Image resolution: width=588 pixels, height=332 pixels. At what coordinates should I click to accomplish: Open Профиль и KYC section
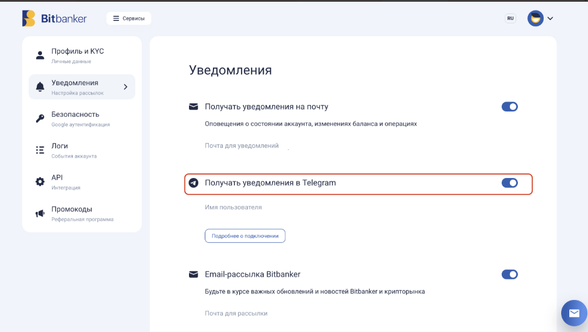[x=82, y=55]
